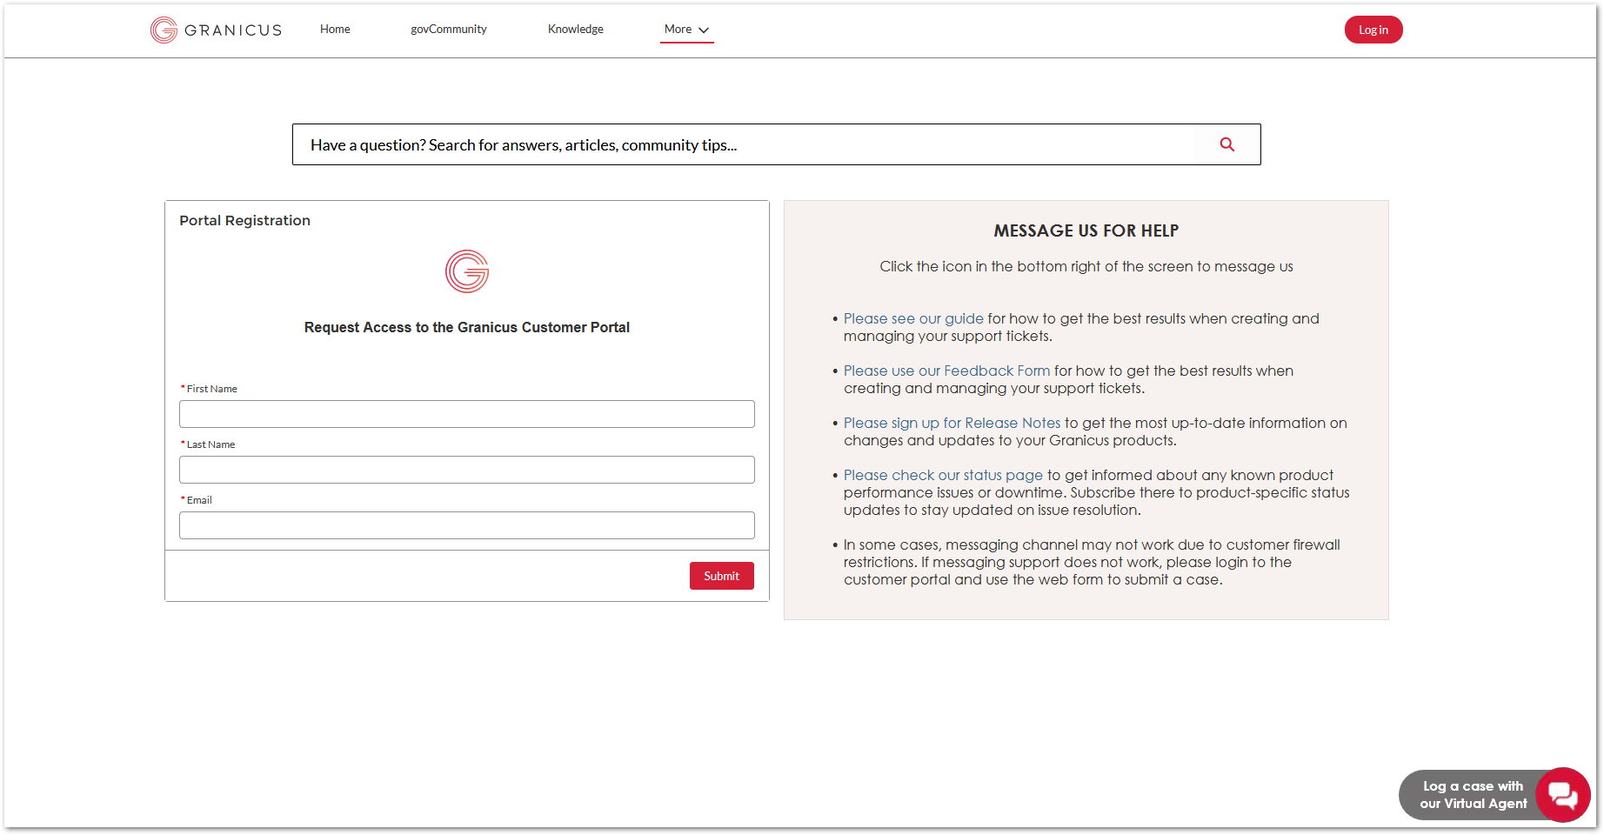The width and height of the screenshot is (1604, 835).
Task: Expand the More navigation dropdown
Action: (686, 29)
